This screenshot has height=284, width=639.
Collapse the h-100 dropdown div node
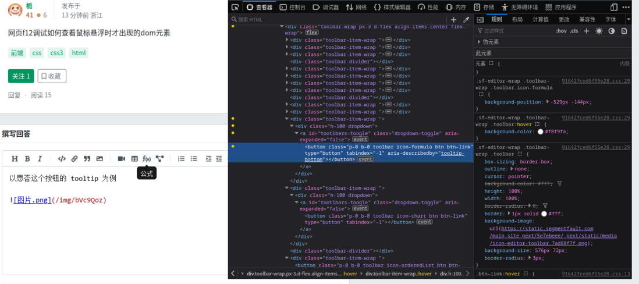pos(292,126)
